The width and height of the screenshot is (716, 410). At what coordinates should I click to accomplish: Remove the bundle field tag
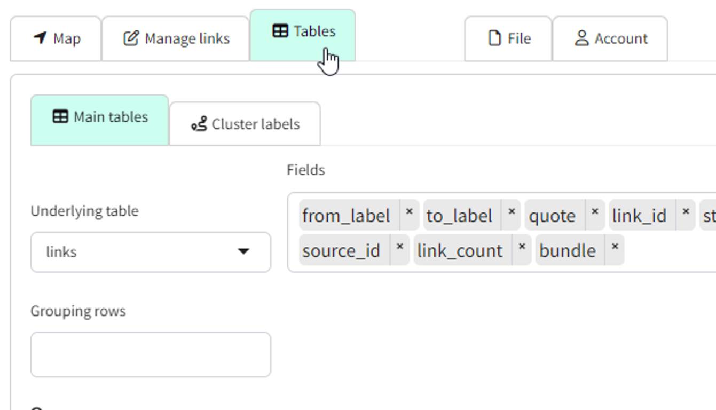tap(615, 247)
